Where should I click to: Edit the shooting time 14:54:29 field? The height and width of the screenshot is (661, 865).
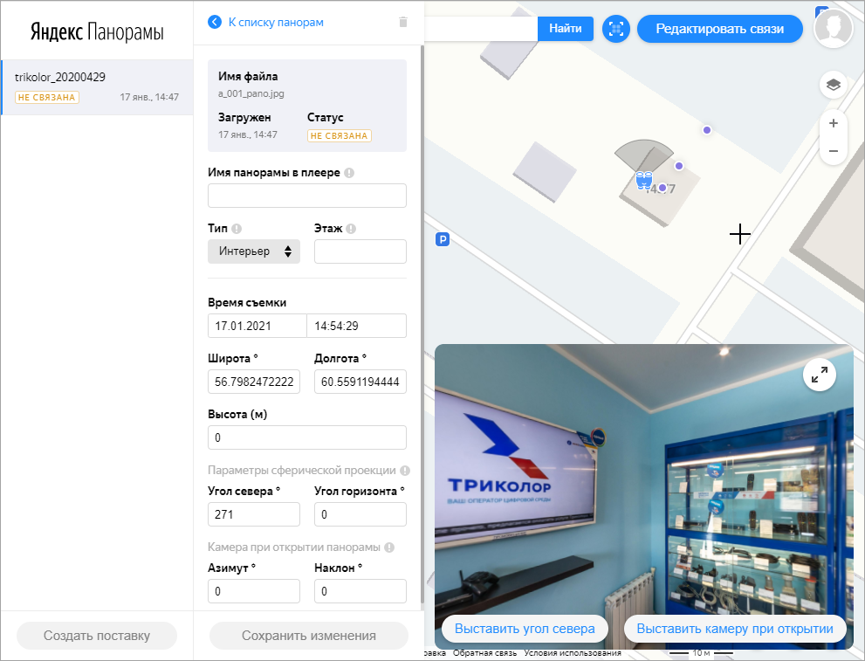[356, 326]
